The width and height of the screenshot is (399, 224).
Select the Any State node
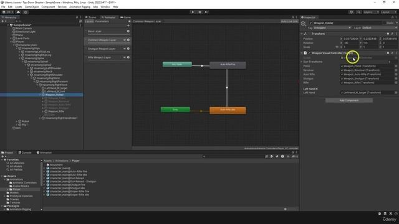[x=177, y=65]
